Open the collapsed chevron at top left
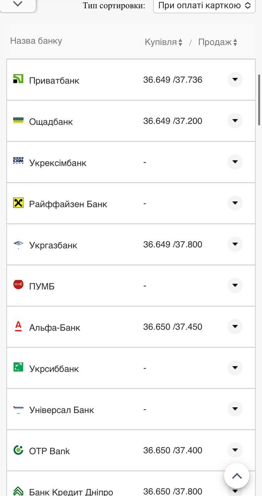262x496 pixels. [18, 4]
